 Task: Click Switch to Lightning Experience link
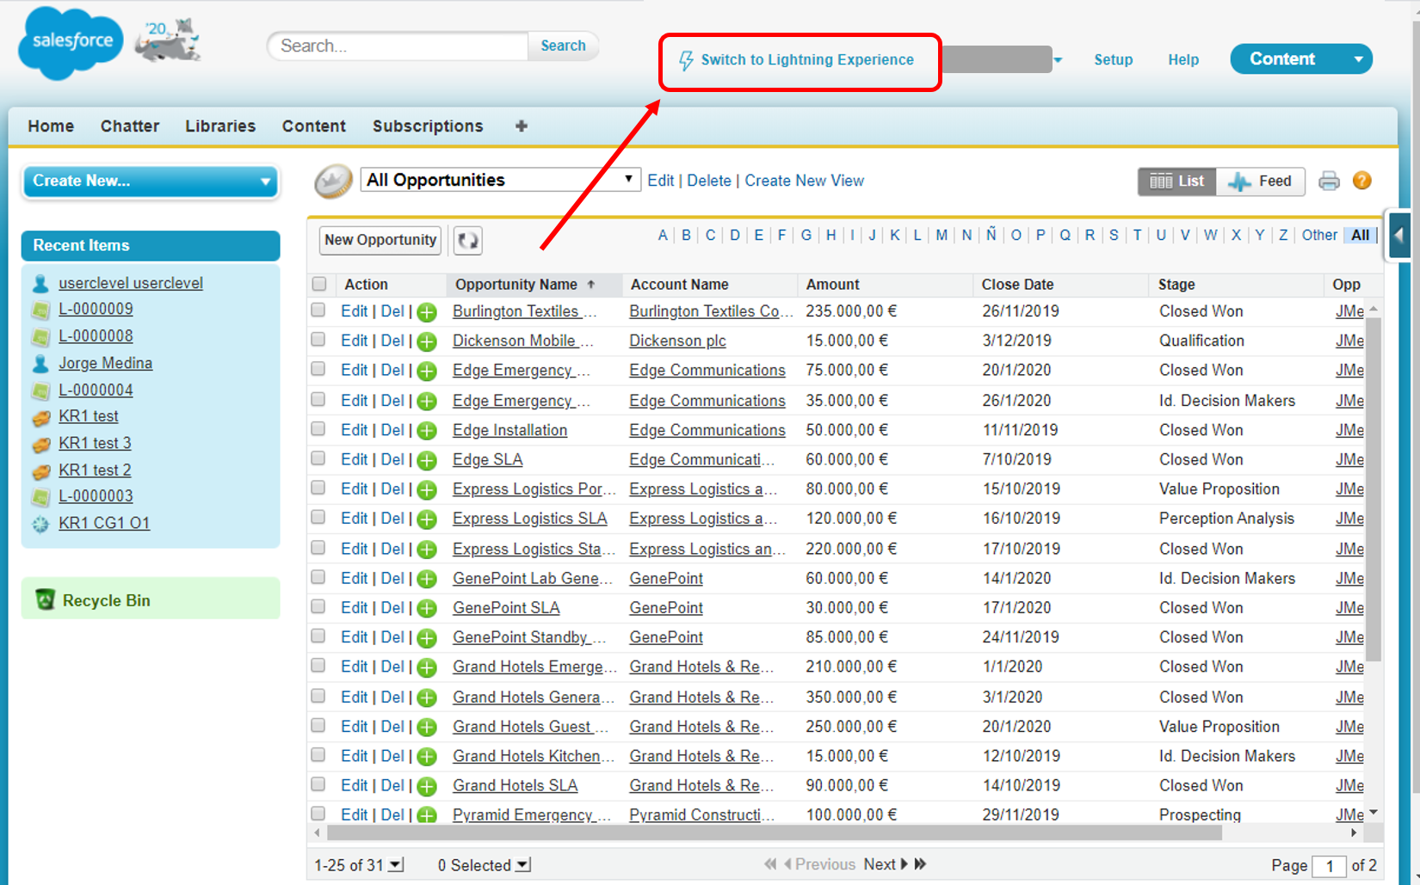pos(807,60)
